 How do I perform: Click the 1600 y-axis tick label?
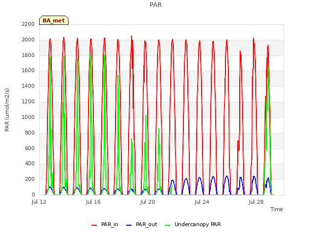(x=28, y=70)
